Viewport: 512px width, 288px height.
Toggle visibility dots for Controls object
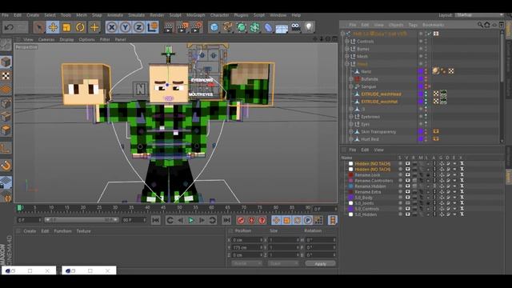coord(426,42)
